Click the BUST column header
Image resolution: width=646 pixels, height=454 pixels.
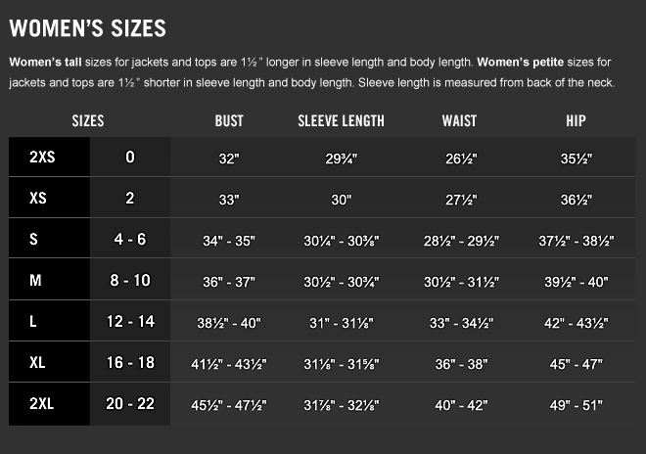tap(229, 121)
